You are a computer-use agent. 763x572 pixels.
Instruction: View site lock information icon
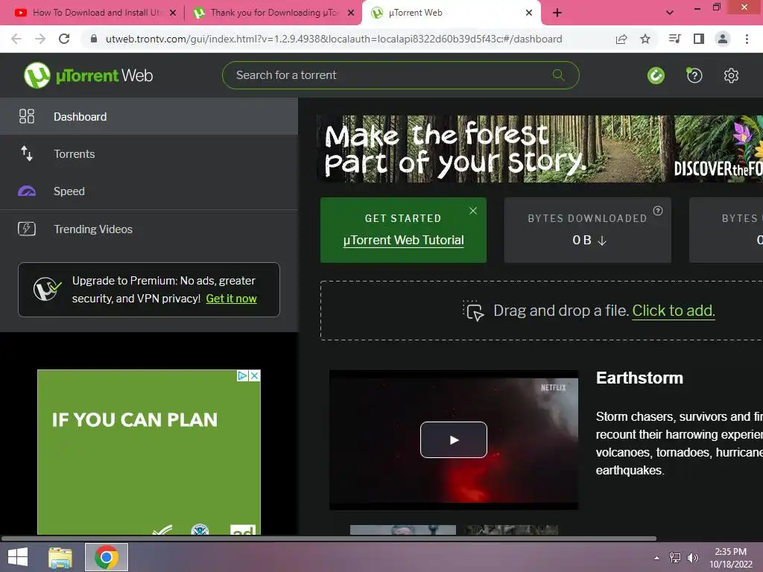94,39
